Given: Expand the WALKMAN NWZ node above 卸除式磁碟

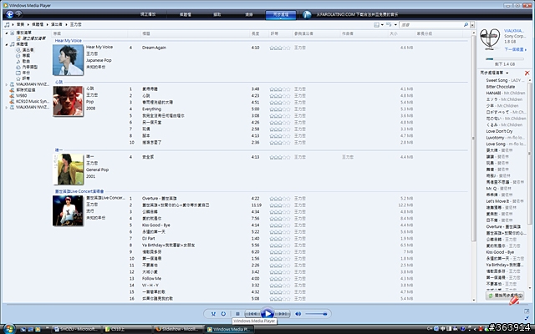Looking at the screenshot, I should pos(6,84).
